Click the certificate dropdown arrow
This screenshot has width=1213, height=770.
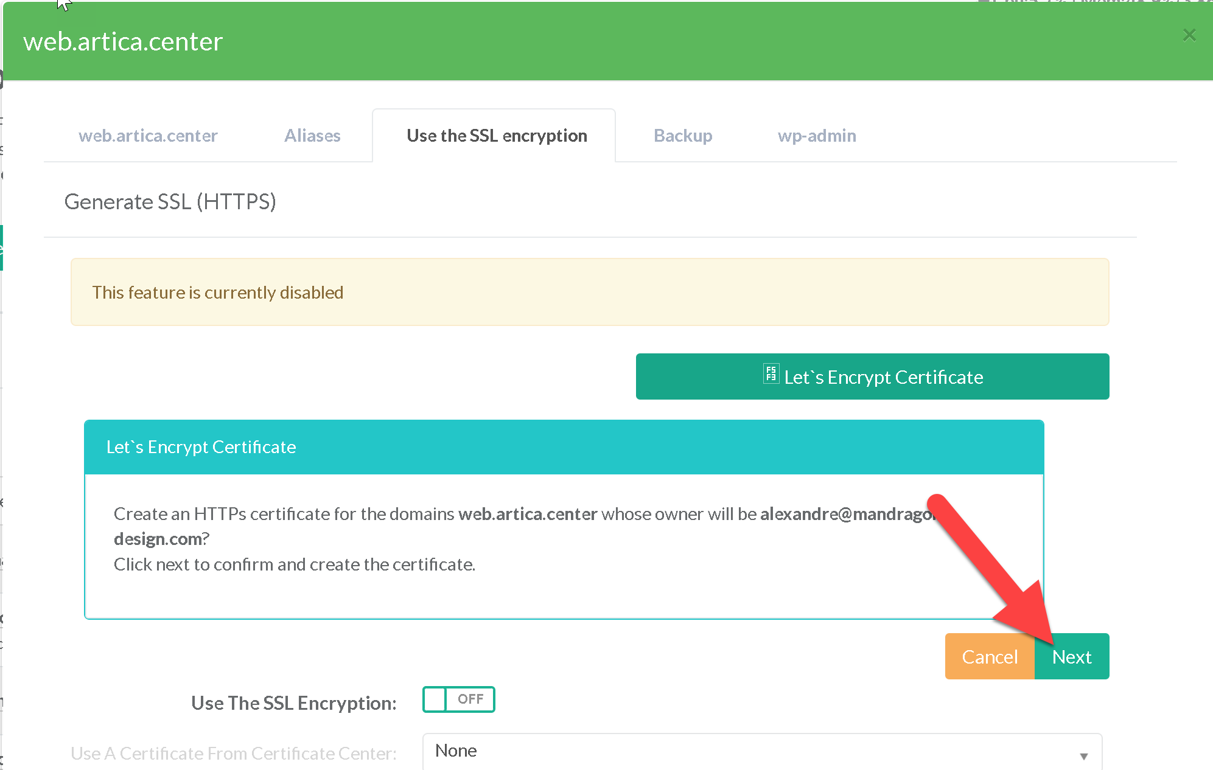[1083, 756]
